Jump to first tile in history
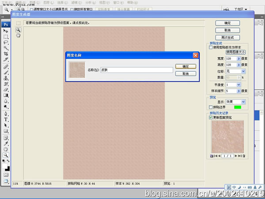 click(x=216, y=156)
